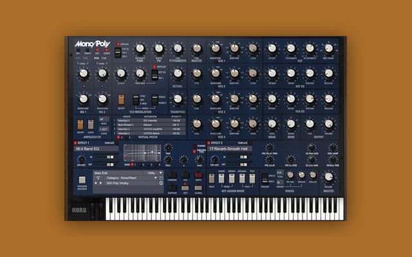Open Effect 1 type 06:4 Band EQ selector
This screenshot has width=412, height=257.
click(x=96, y=148)
